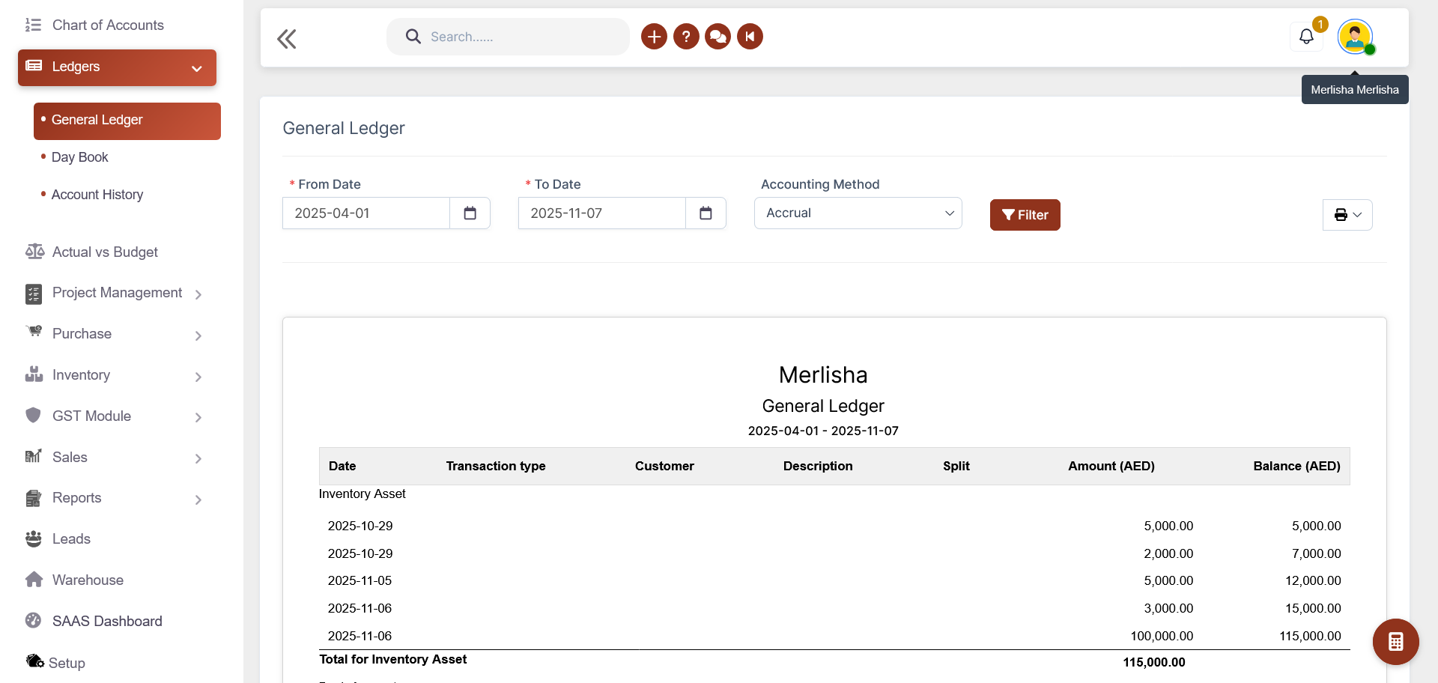The image size is (1438, 683).
Task: Collapse sidebar with double-chevron icon
Action: (287, 39)
